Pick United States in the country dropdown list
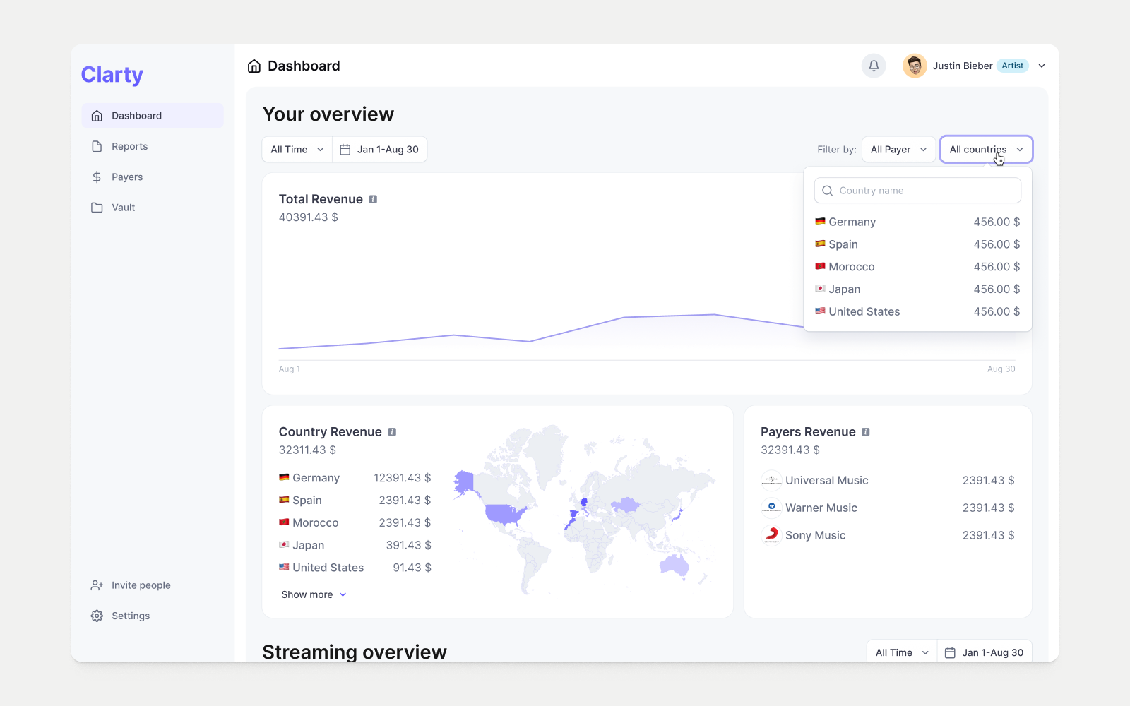1130x706 pixels. (x=917, y=311)
